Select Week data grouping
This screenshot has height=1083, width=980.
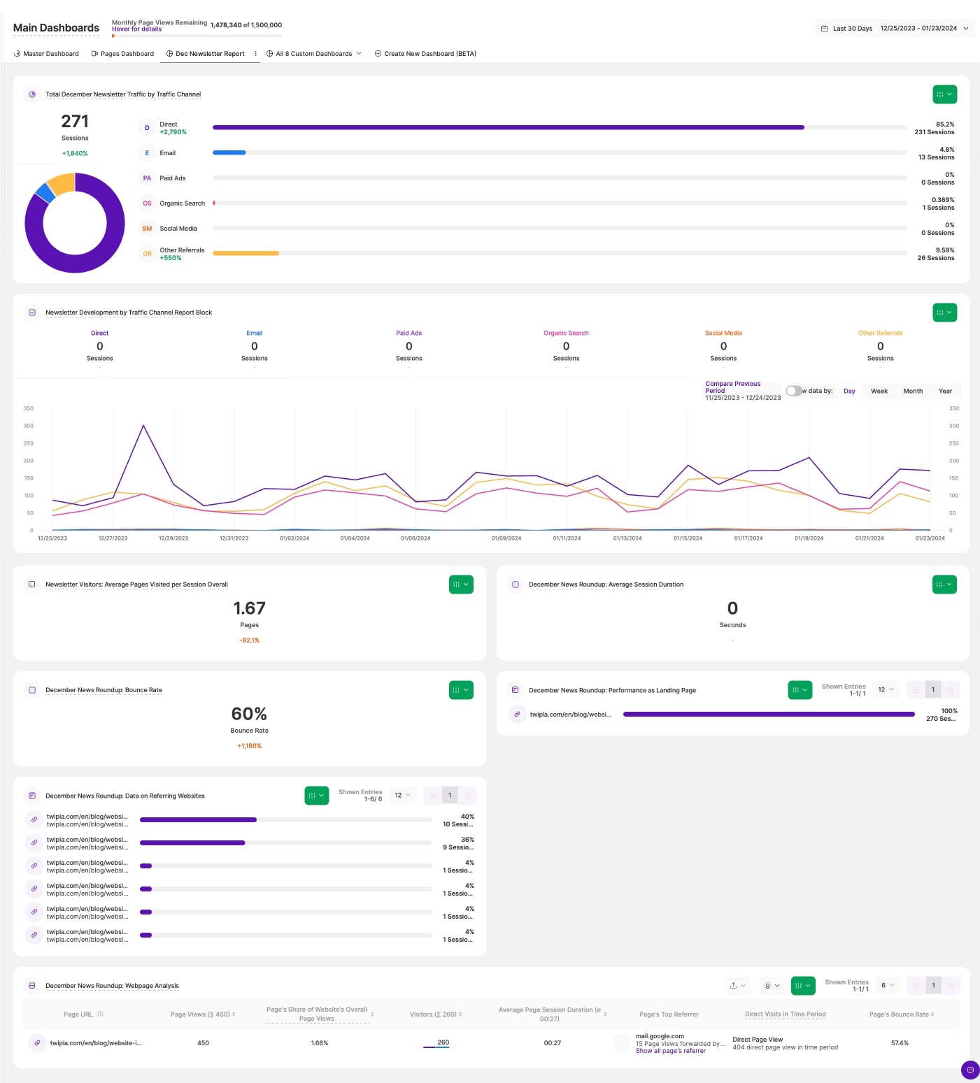(x=879, y=392)
